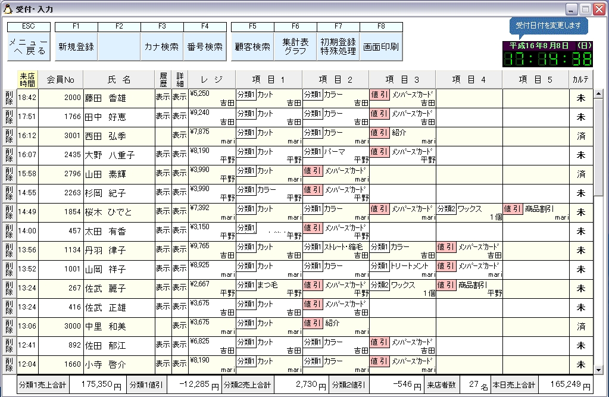609x397 pixels.
Task: Open カナ検索 kana search
Action: click(162, 46)
